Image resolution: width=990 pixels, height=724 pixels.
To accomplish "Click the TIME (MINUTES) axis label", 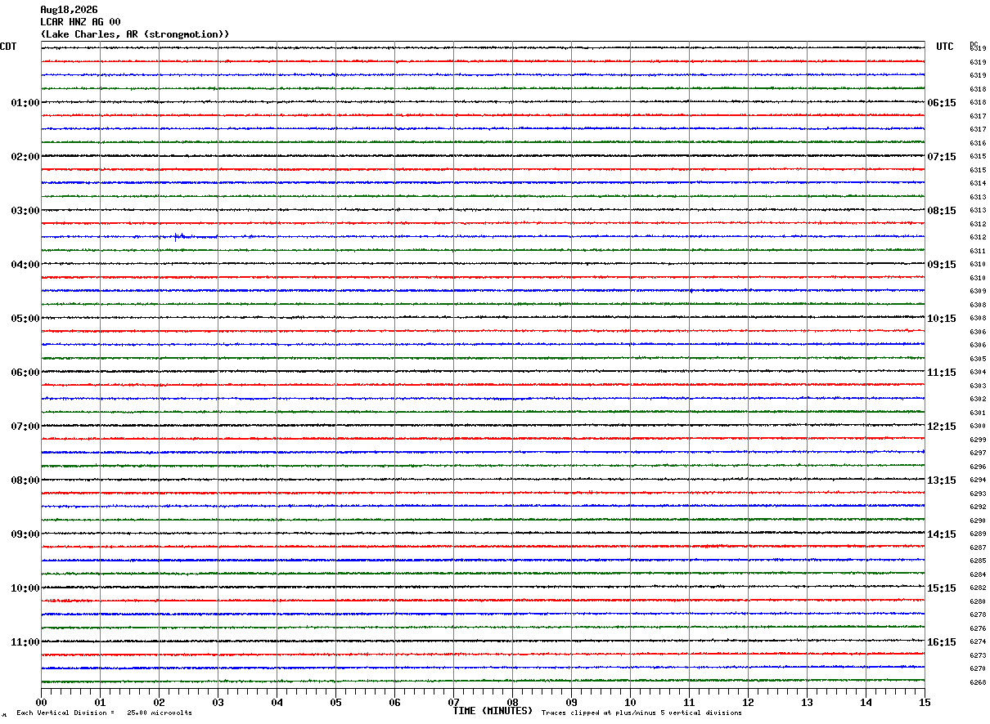I will tap(493, 711).
